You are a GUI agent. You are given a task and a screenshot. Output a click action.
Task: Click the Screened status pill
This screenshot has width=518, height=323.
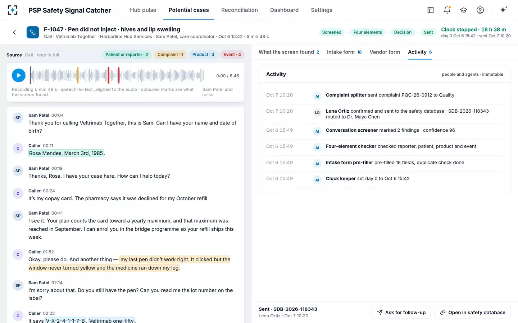(x=332, y=32)
